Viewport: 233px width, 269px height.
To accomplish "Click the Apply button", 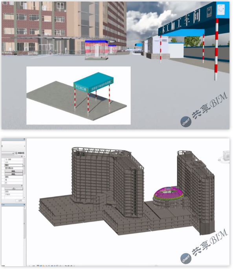I will tap(20, 200).
